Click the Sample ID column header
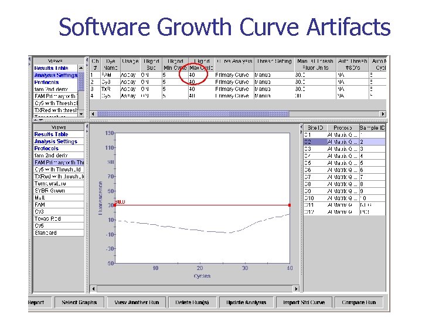Screen dimensions: 422x317 (x=373, y=128)
